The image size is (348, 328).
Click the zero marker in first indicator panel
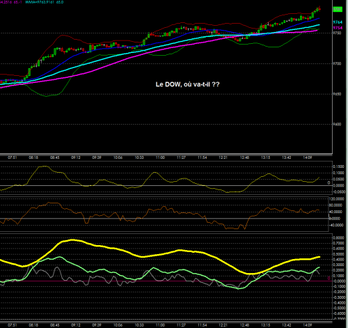(x=329, y=182)
